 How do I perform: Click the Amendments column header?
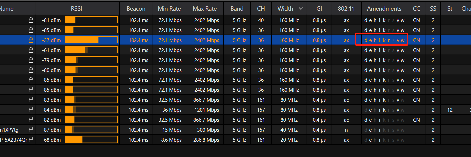(384, 9)
